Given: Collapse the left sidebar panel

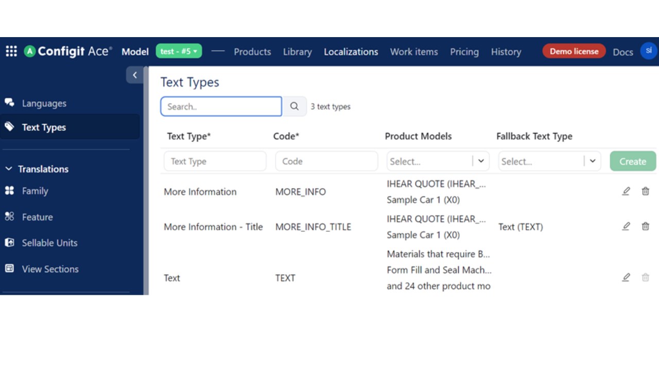Looking at the screenshot, I should point(135,75).
